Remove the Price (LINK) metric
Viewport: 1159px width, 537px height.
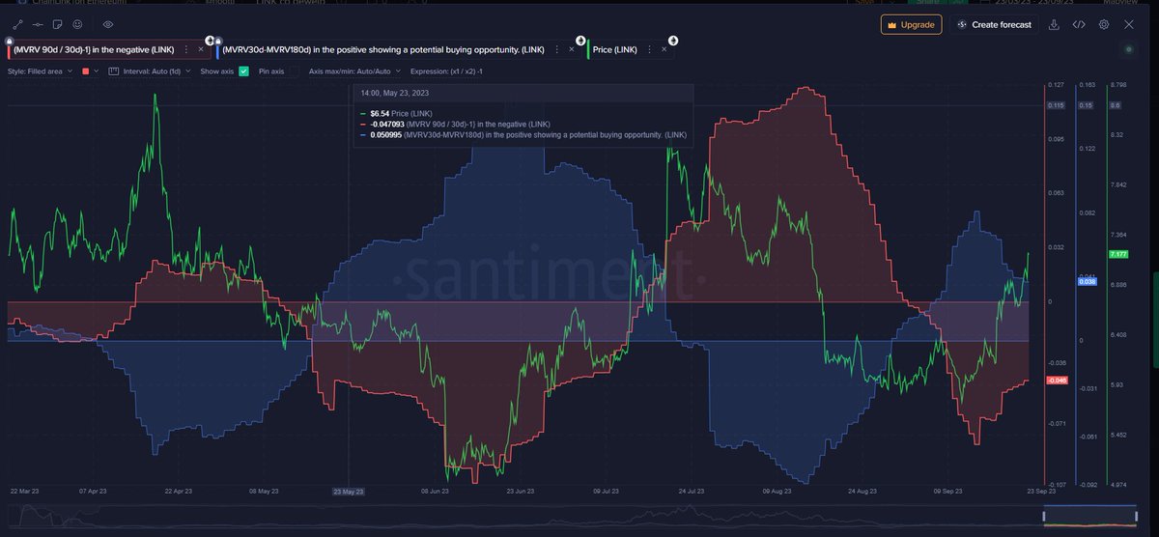point(664,48)
